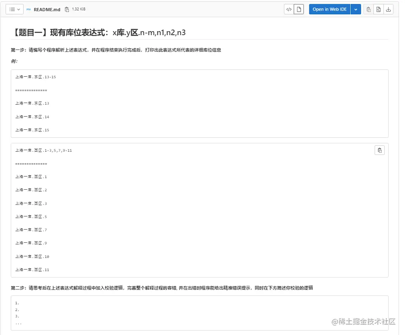
Task: Click the README.md file name
Action: coord(47,9)
